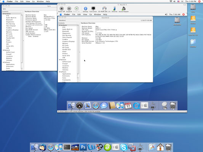The image size is (203, 152).
Task: Open the guest Go menu
Action: coord(91,14)
